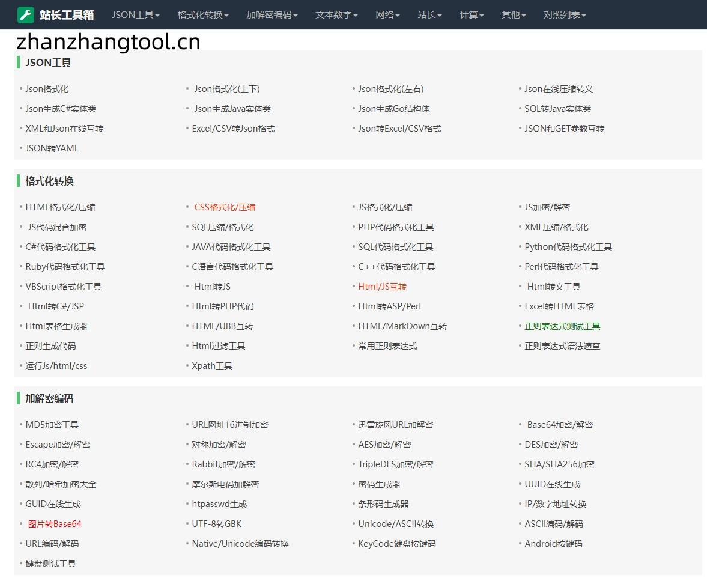Open Excel/CSV转Json格式 link
707x581 pixels.
tap(233, 129)
